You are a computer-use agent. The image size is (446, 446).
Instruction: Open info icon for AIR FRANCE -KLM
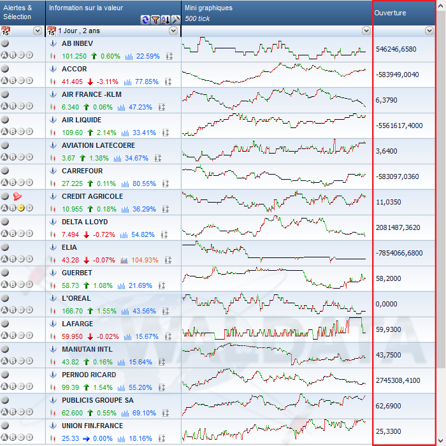point(53,94)
